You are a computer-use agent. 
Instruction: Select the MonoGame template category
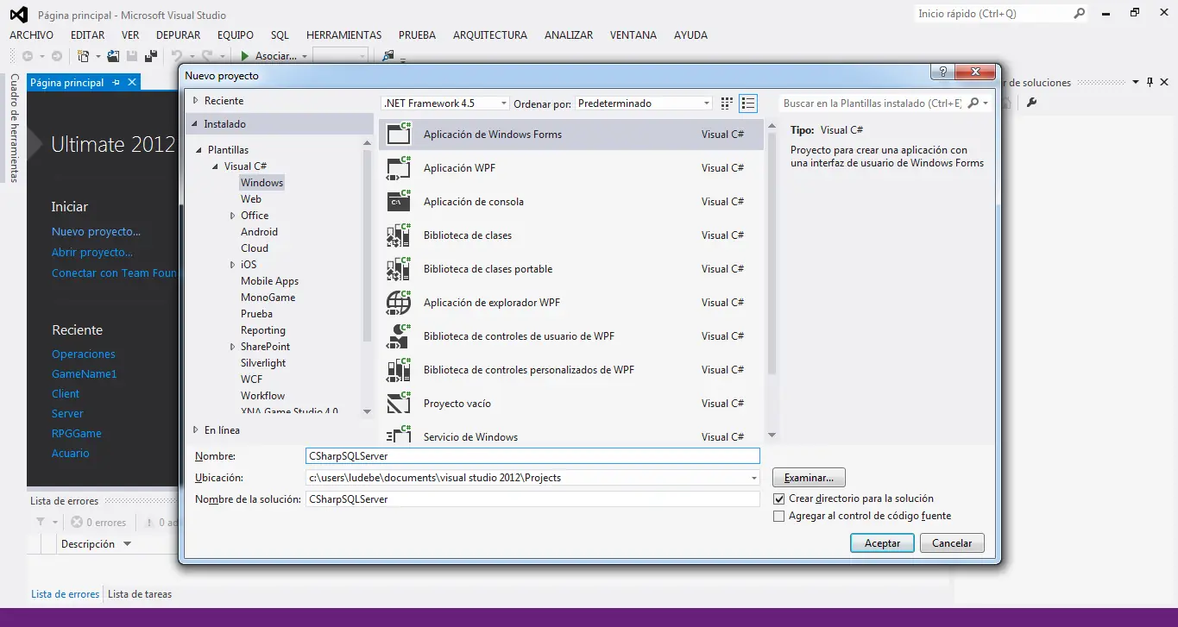(x=268, y=298)
